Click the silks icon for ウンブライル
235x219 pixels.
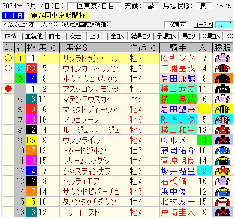click(223, 140)
